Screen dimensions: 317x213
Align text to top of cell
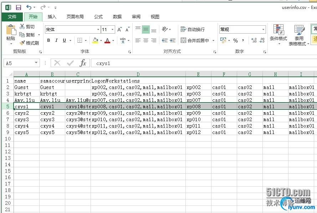[x=138, y=28]
